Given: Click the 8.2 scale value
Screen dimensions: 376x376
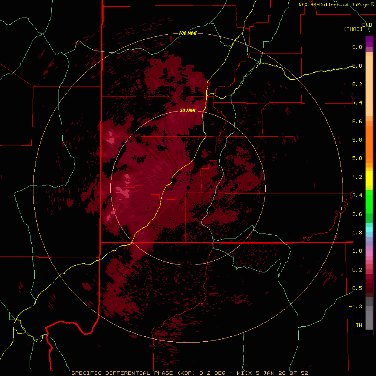Looking at the screenshot, I should 357,84.
